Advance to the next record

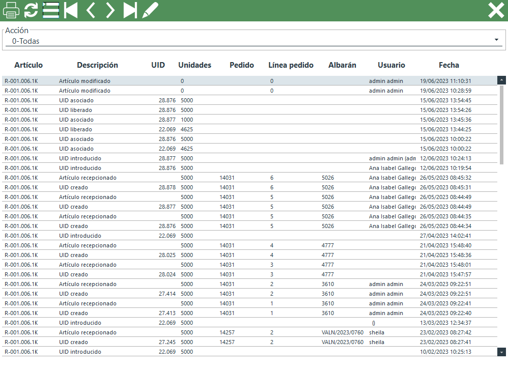click(x=110, y=10)
